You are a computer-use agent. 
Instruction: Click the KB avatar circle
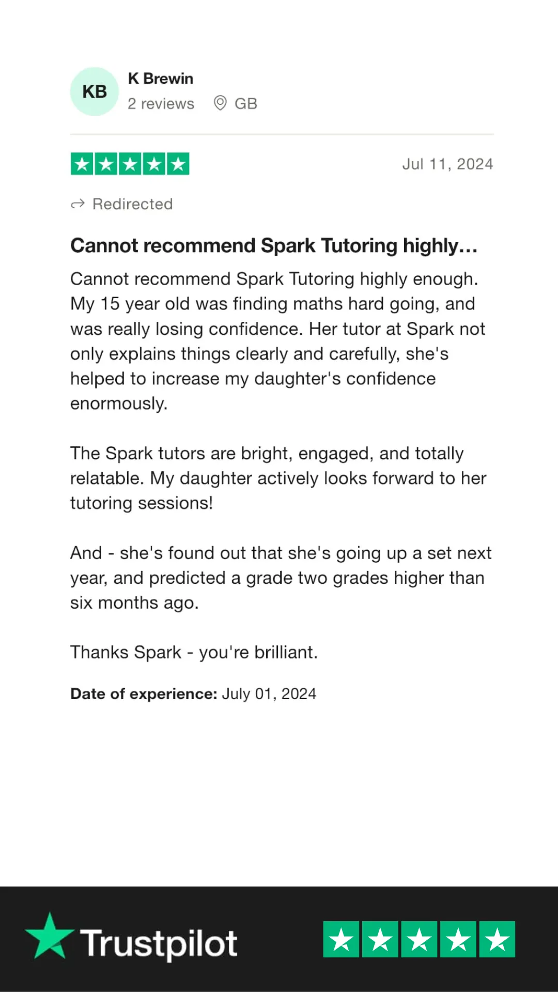(95, 91)
